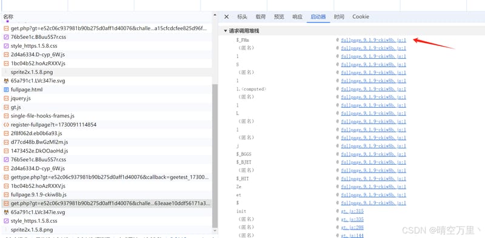Open the 载荷 tab
Viewport: 485px width, 238px height.
tap(261, 17)
